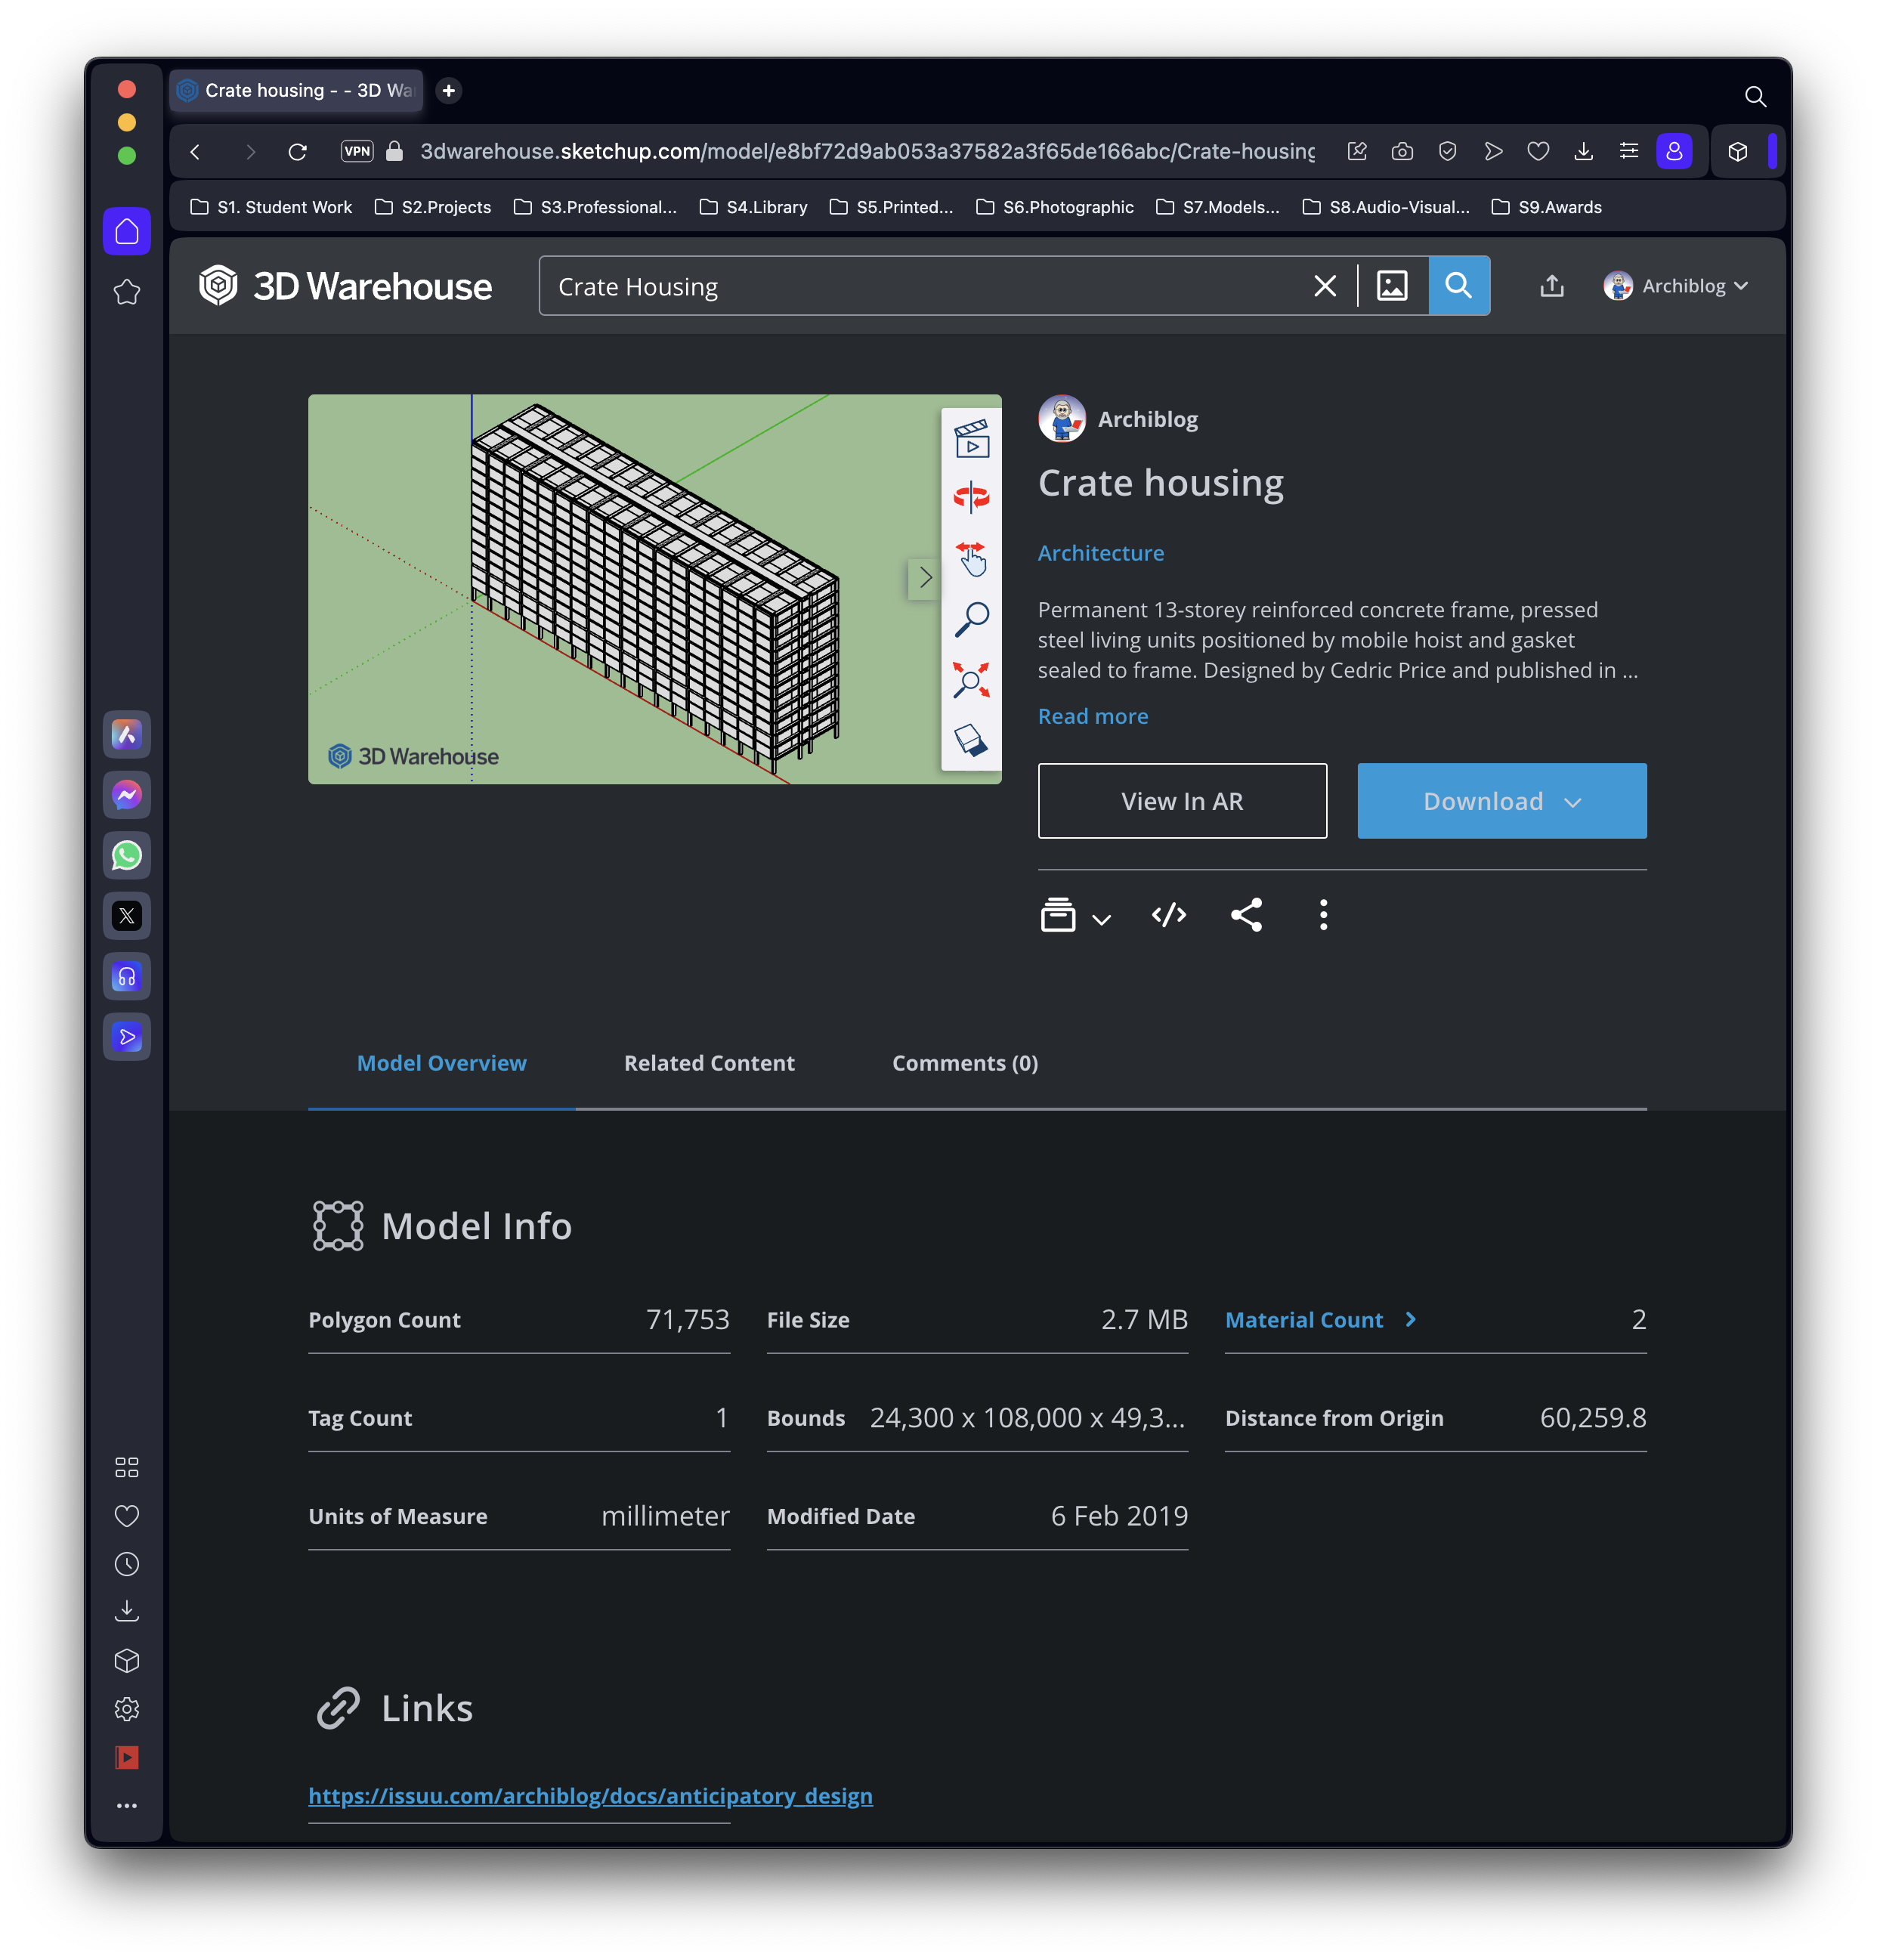Switch to the Comments (0) tab
Screen dimensions: 1877x1960
click(964, 1063)
